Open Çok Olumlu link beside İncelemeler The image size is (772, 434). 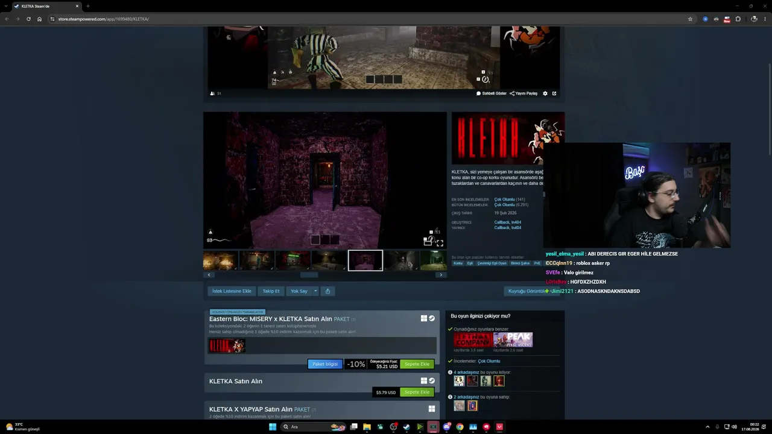pos(489,361)
